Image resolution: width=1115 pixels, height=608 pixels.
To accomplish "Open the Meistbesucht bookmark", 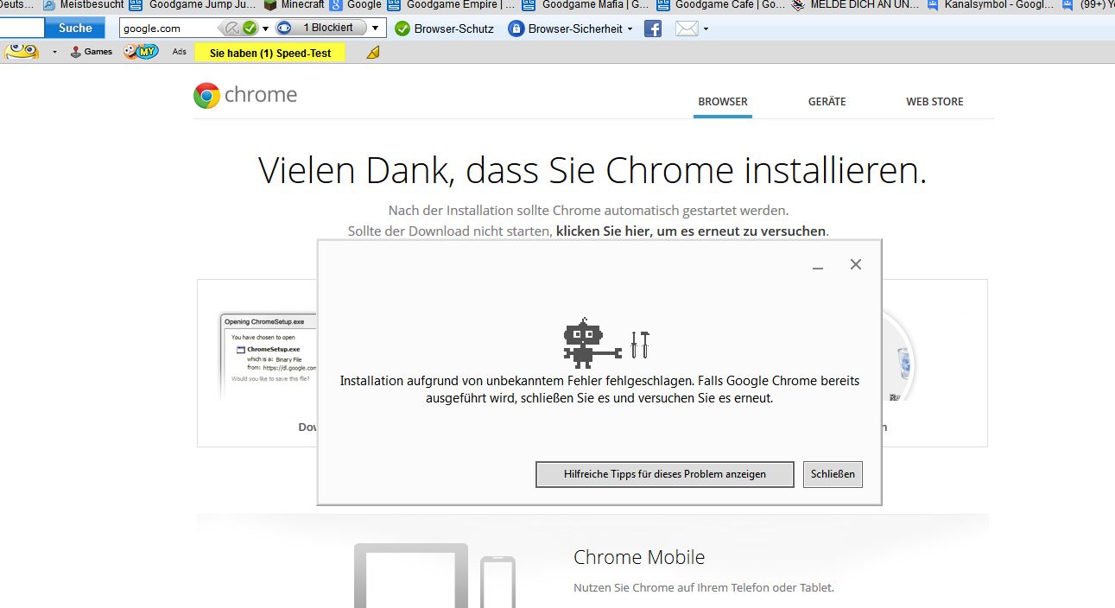I will coord(83,4).
